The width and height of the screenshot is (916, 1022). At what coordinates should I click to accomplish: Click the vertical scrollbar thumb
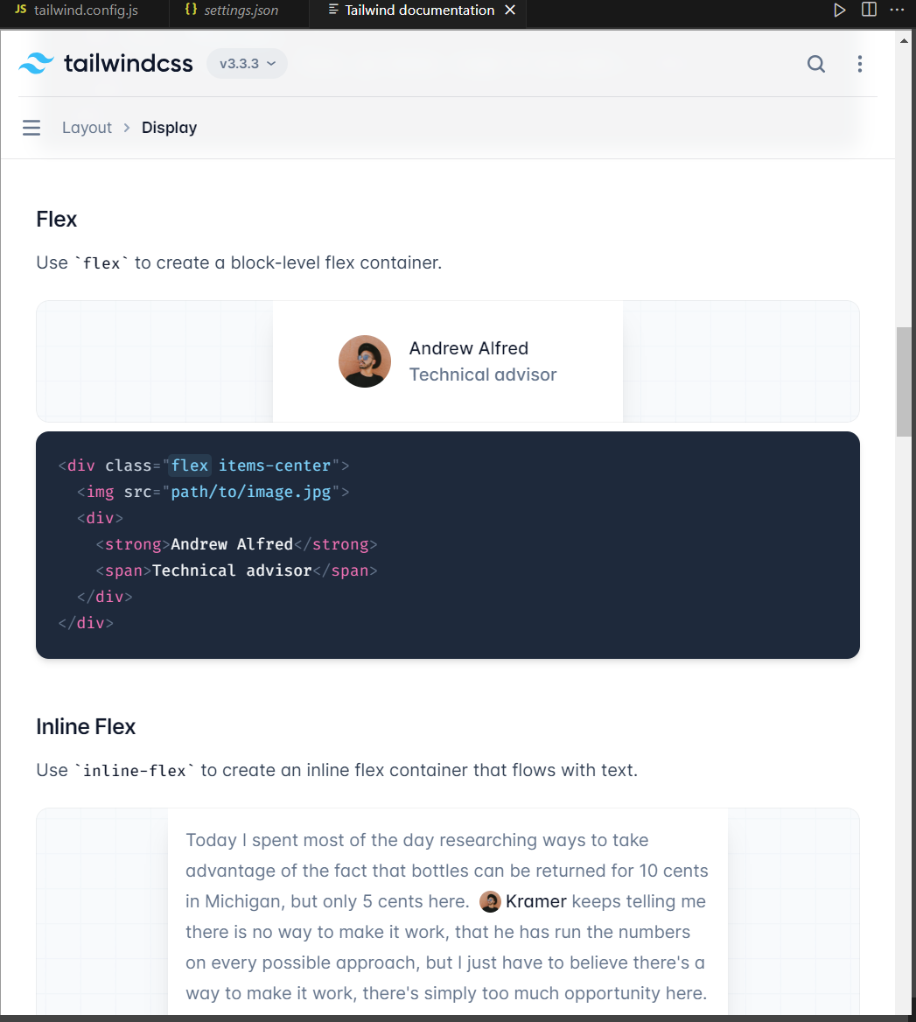pyautogui.click(x=904, y=382)
